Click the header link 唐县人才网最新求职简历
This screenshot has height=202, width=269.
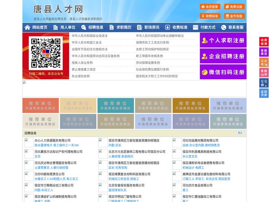[86, 19]
